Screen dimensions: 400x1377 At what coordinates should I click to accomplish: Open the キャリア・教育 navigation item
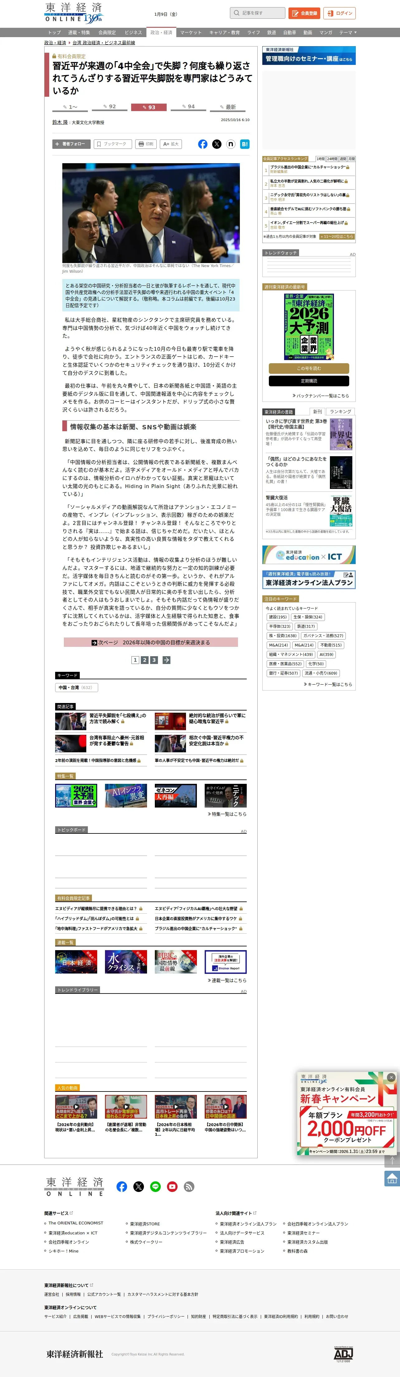[x=224, y=33]
